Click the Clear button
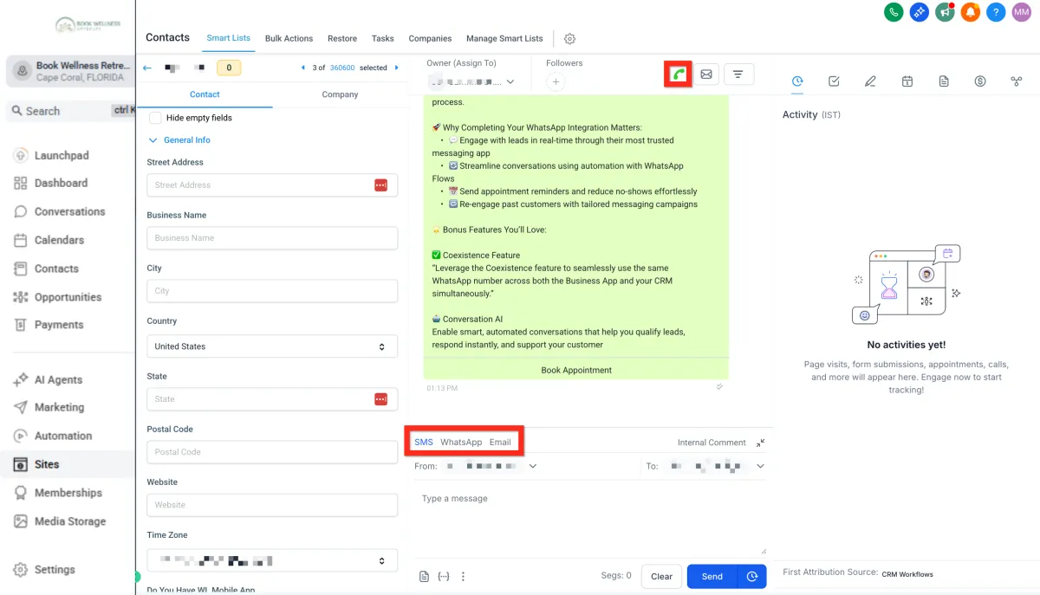 click(661, 577)
